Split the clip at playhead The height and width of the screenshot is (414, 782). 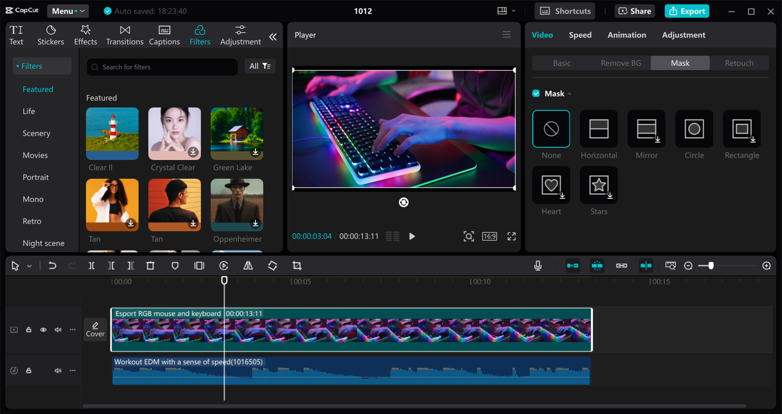(x=92, y=266)
